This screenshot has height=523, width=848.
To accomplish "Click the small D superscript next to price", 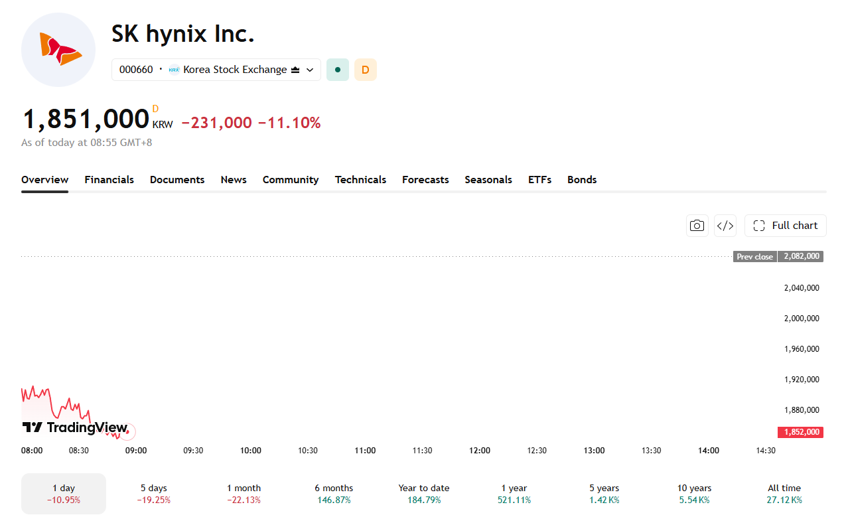I will 156,109.
